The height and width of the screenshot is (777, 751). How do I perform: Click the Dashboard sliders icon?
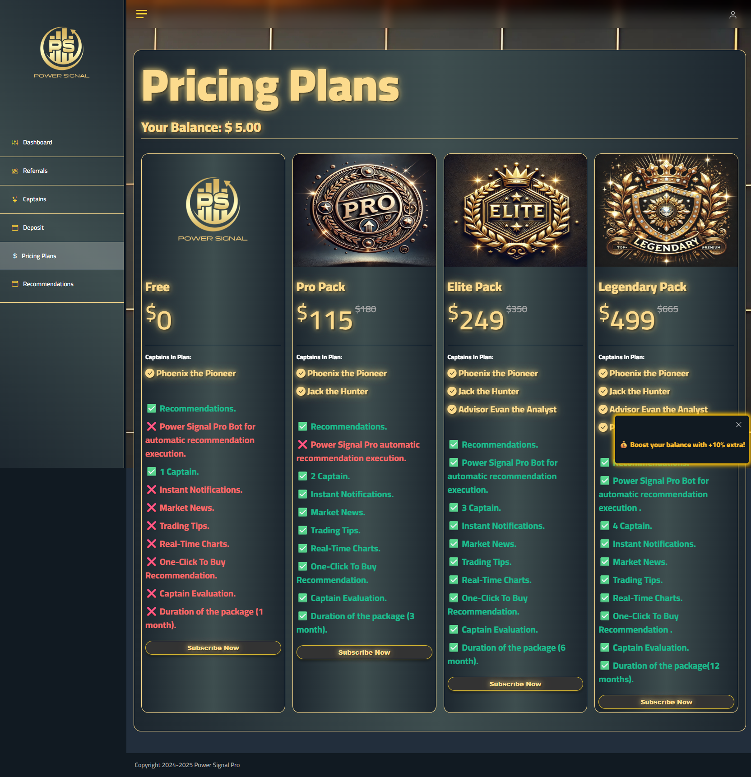click(x=15, y=143)
